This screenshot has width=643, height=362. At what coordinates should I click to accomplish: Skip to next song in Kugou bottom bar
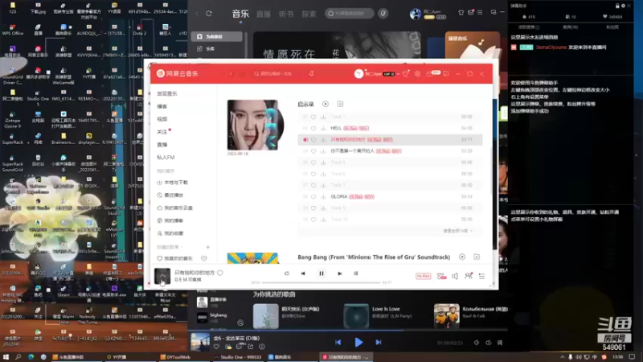coord(378,342)
